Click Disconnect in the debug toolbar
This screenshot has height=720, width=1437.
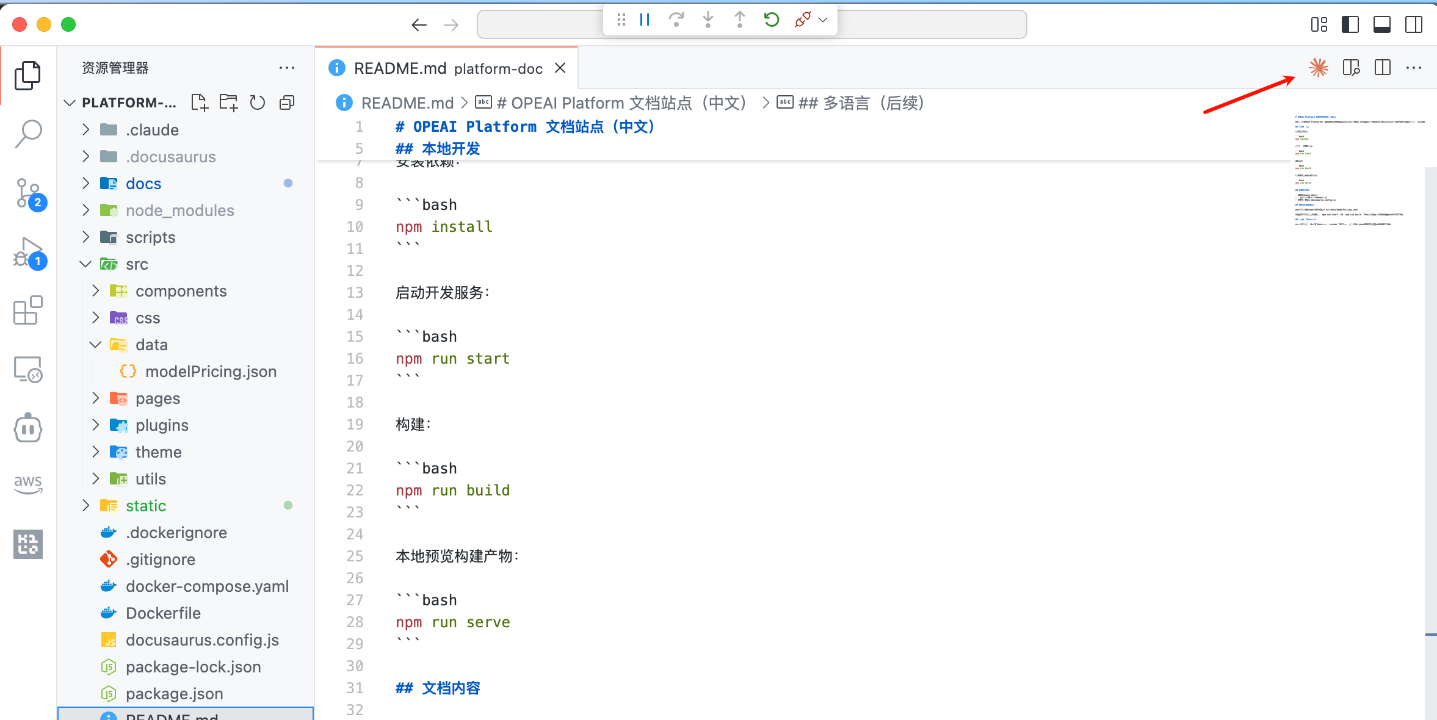(x=801, y=20)
